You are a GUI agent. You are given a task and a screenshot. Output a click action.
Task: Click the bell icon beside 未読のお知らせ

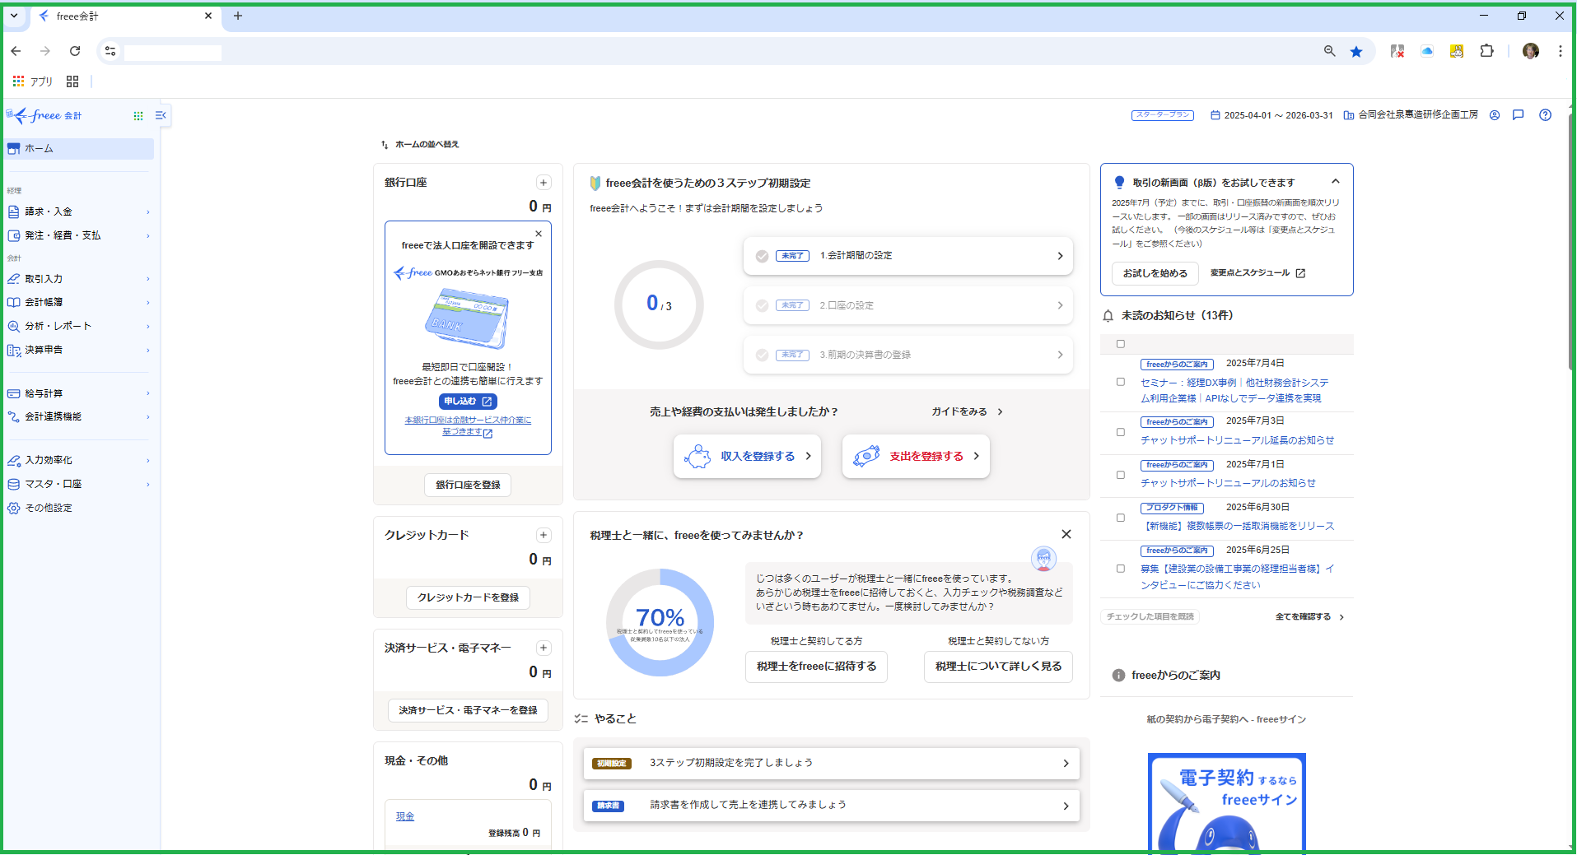point(1108,316)
